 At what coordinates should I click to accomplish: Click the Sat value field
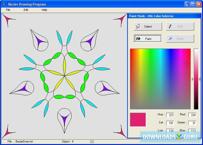click(x=170, y=123)
